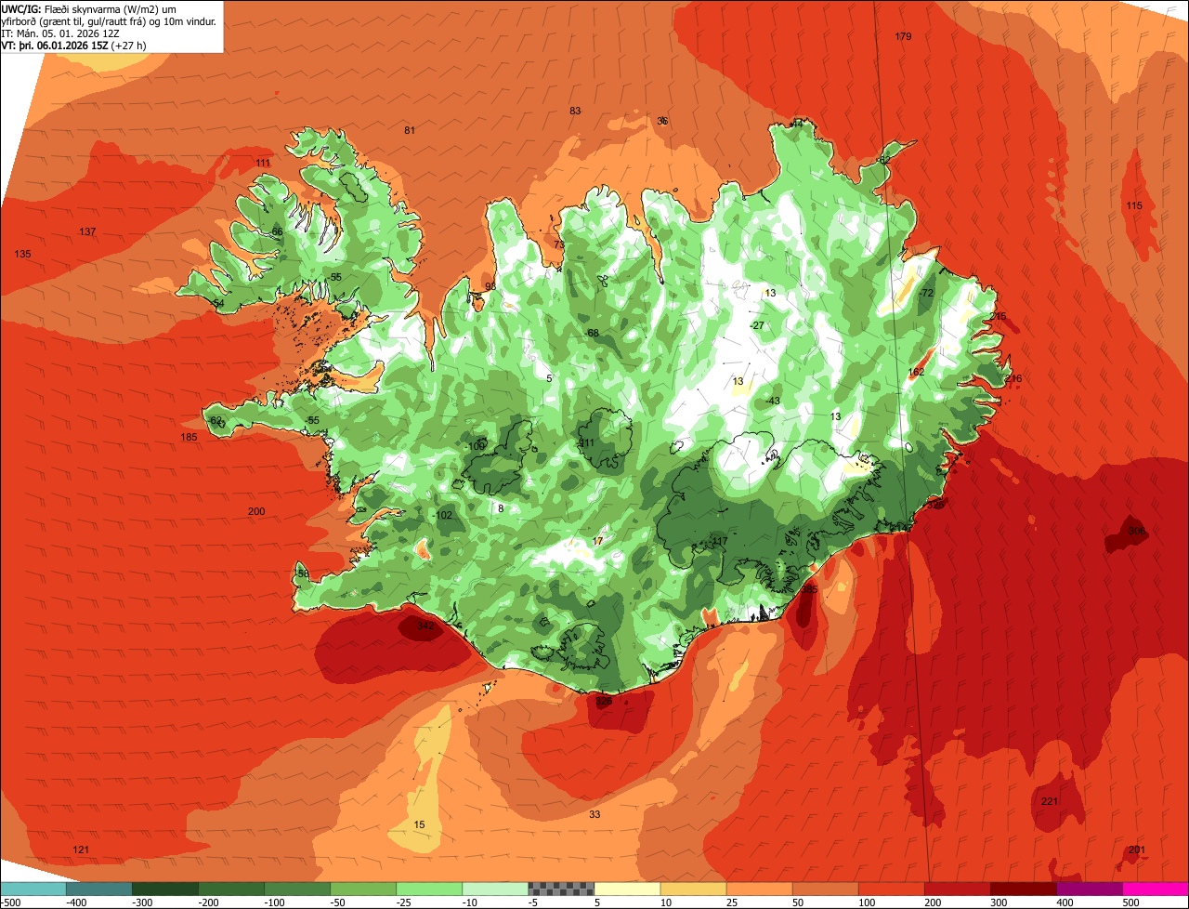Click the -117 value on Vatnajökull

(718, 542)
